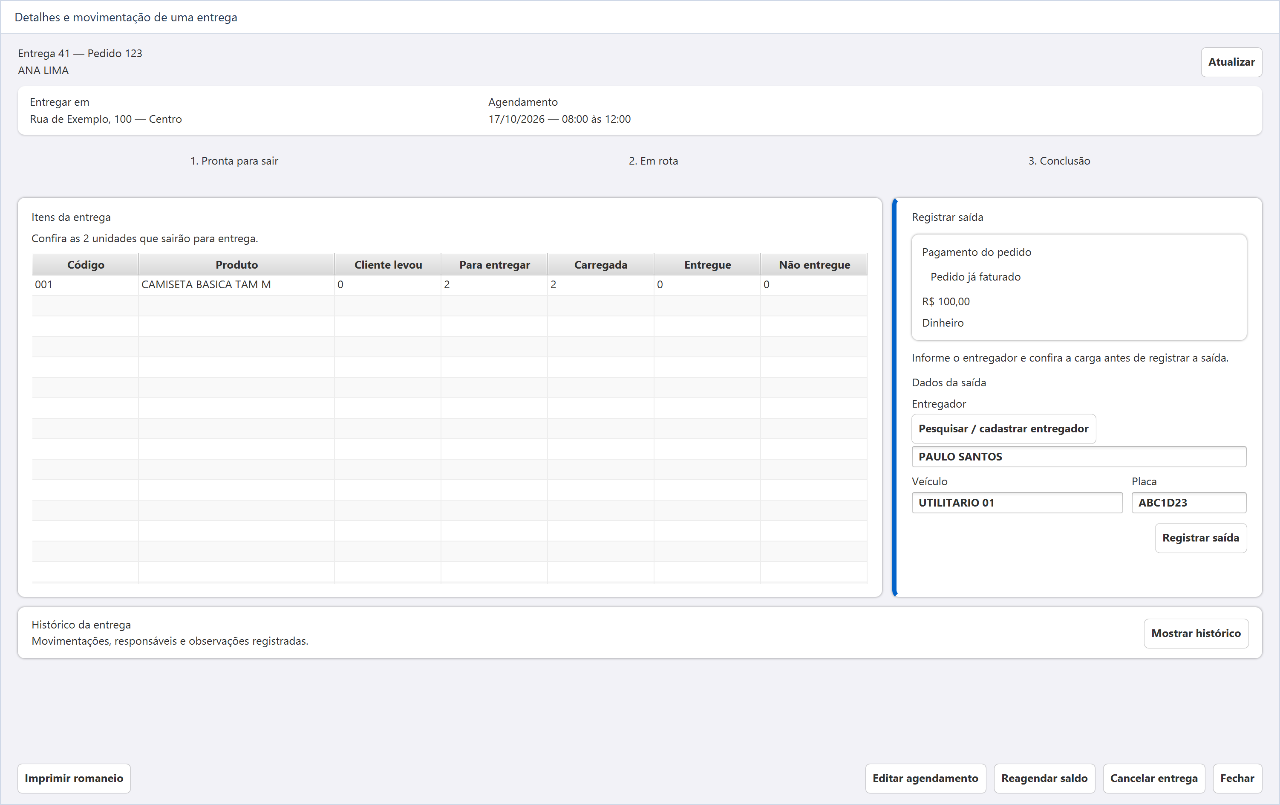Select the Placa field ABC1D23
Screen dimensions: 1280x805
coord(1188,503)
